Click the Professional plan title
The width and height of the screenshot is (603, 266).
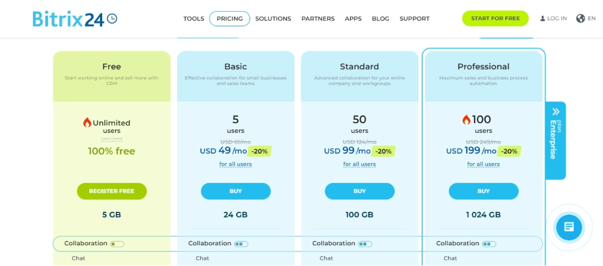484,66
